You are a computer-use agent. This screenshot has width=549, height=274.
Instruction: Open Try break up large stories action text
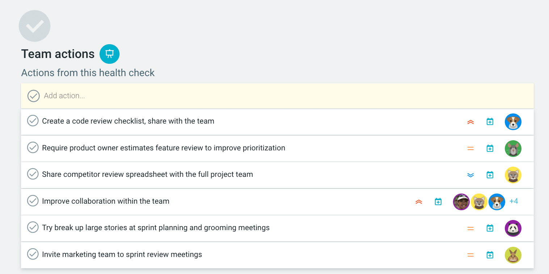pyautogui.click(x=156, y=228)
